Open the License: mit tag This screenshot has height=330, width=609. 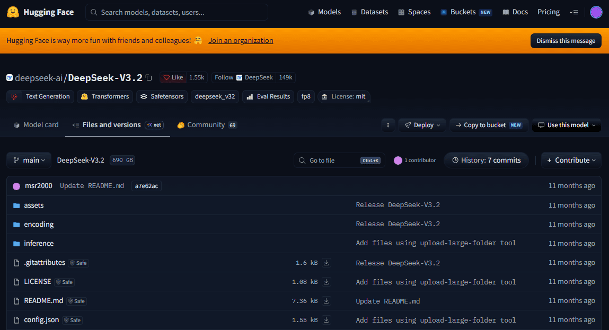[x=344, y=96]
